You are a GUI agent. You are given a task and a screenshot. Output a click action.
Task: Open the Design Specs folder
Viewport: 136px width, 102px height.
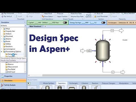pos(11,54)
